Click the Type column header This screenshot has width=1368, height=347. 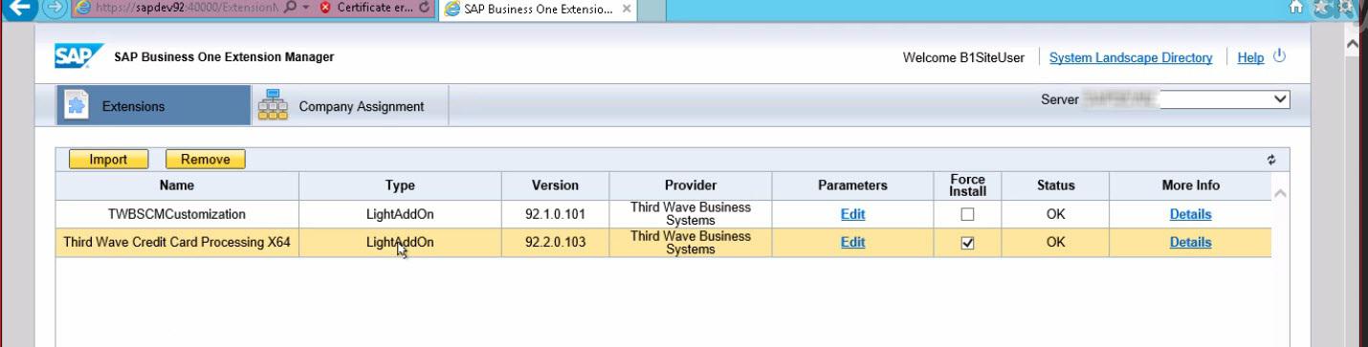point(400,185)
